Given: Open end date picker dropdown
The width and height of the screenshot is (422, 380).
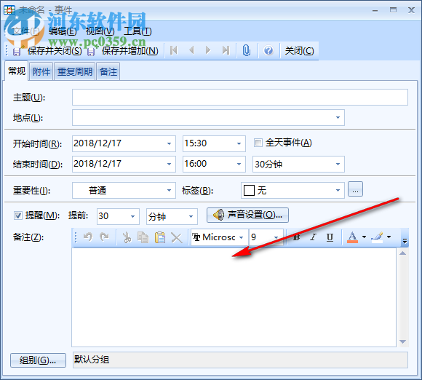Looking at the screenshot, I should coord(169,164).
